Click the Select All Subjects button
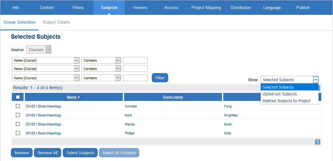The image size is (333, 161). (x=119, y=153)
